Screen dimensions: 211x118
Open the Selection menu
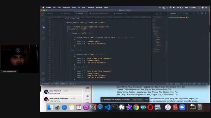pyautogui.click(x=66, y=8)
